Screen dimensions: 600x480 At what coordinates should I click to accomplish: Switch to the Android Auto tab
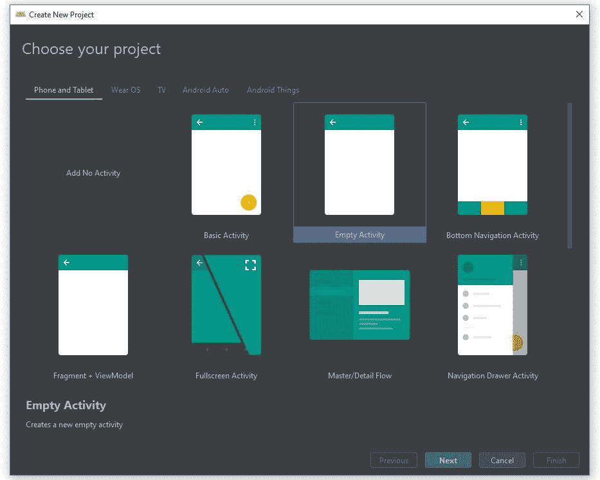[205, 90]
